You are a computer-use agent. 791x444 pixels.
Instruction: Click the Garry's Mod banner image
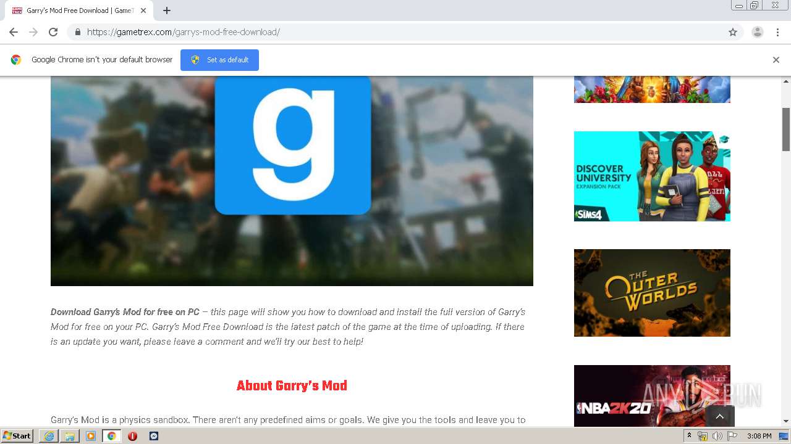pyautogui.click(x=292, y=181)
